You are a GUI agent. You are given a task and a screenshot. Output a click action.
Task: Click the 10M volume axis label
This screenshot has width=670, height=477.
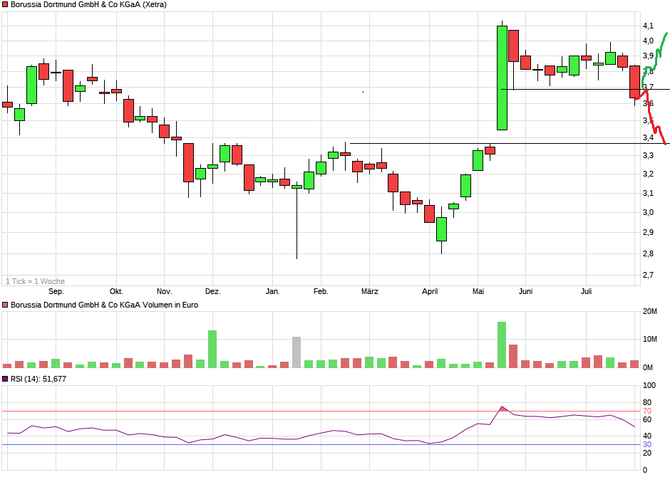(650, 339)
